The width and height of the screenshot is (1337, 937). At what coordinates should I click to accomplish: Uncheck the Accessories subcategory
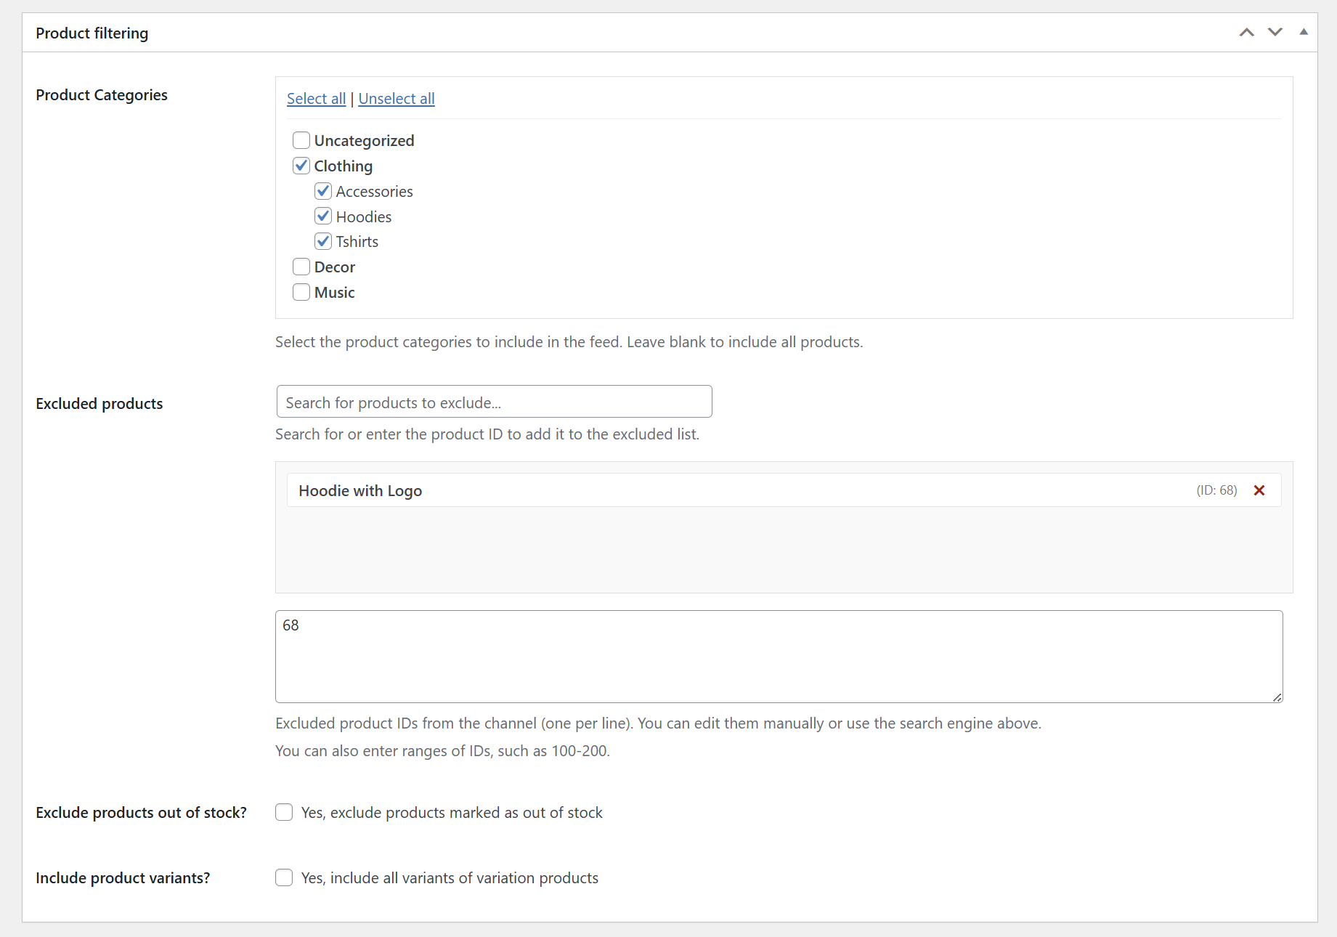pos(323,191)
